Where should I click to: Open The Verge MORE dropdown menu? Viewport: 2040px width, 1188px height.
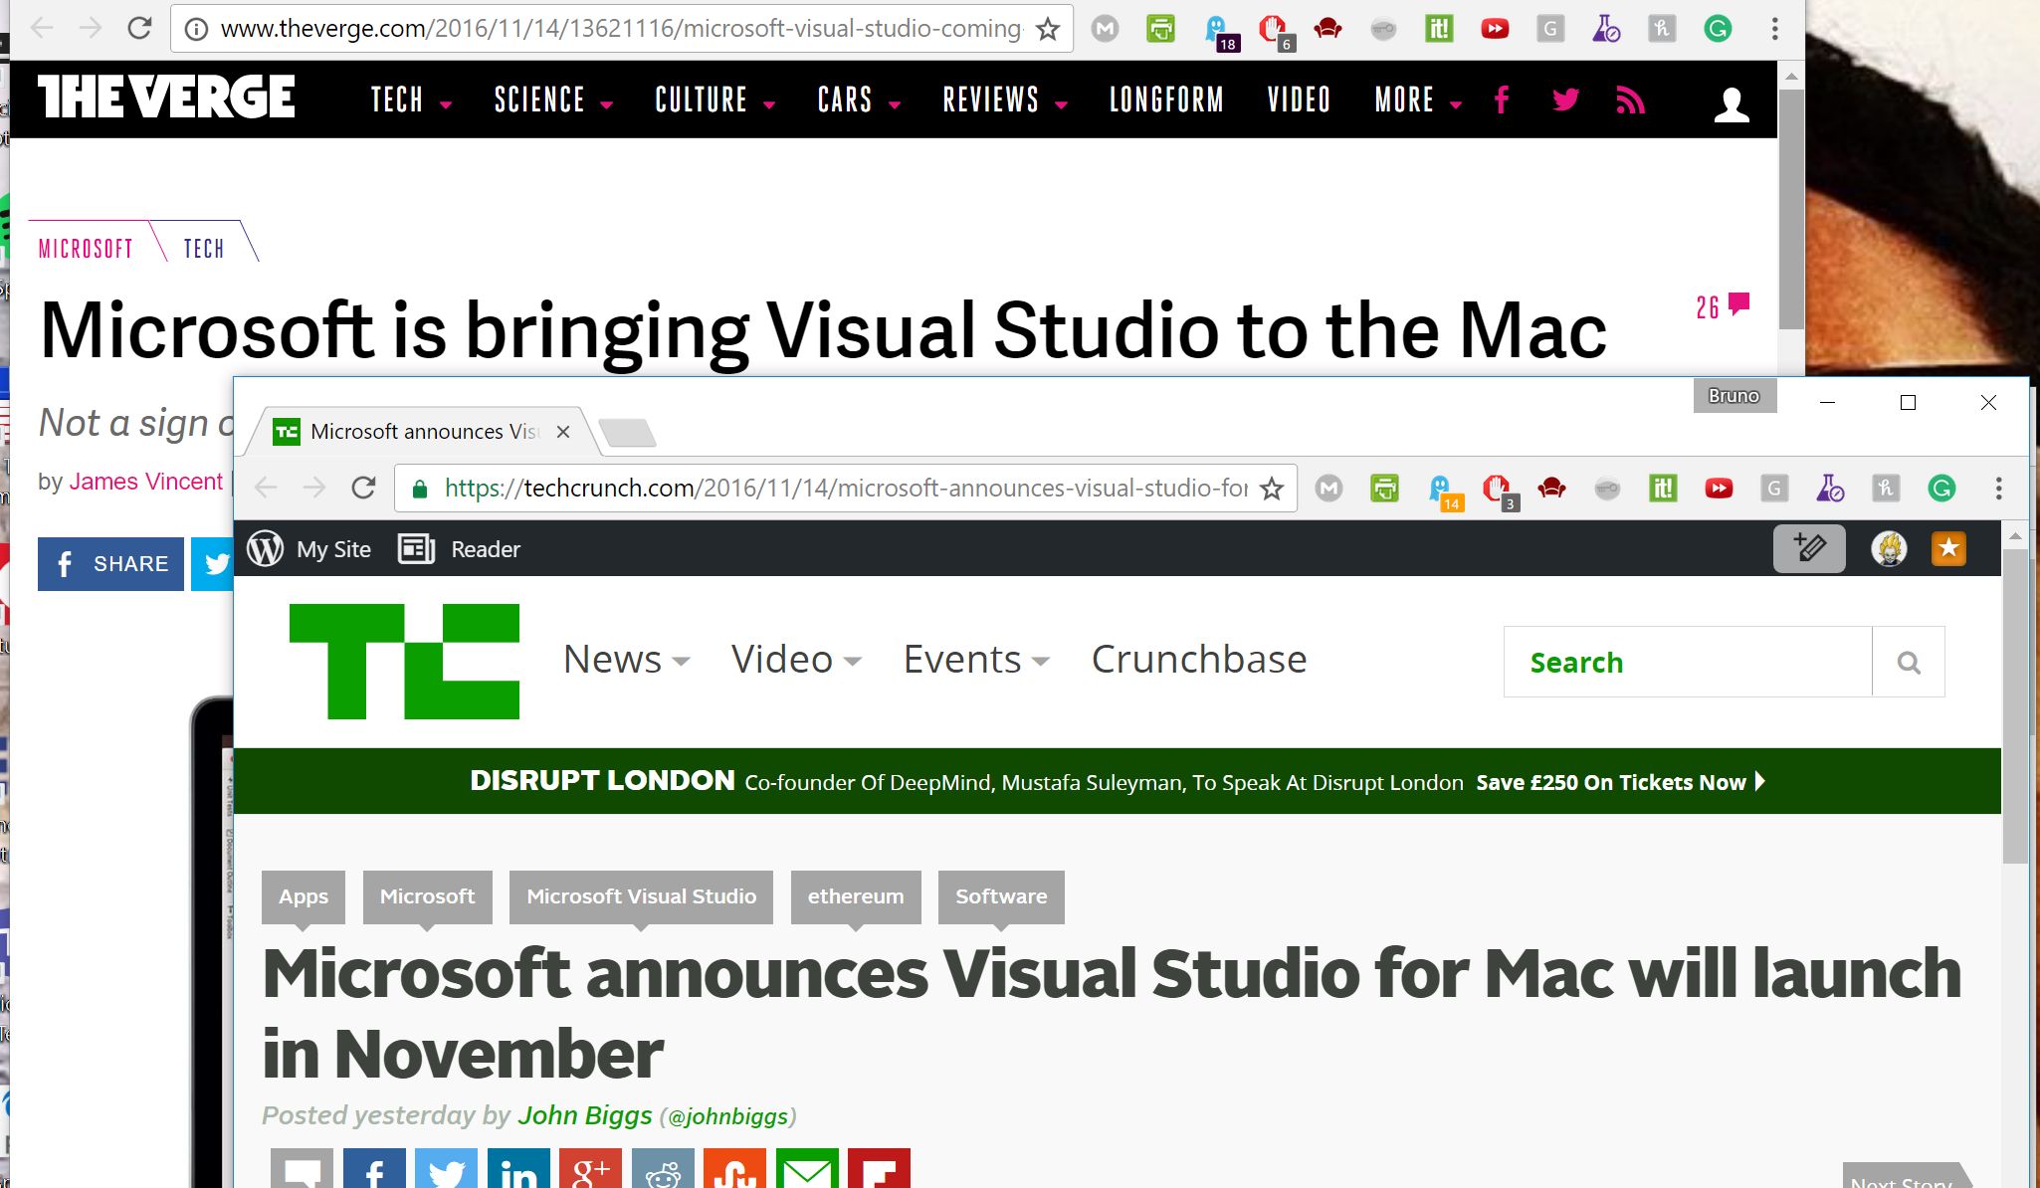(1416, 100)
